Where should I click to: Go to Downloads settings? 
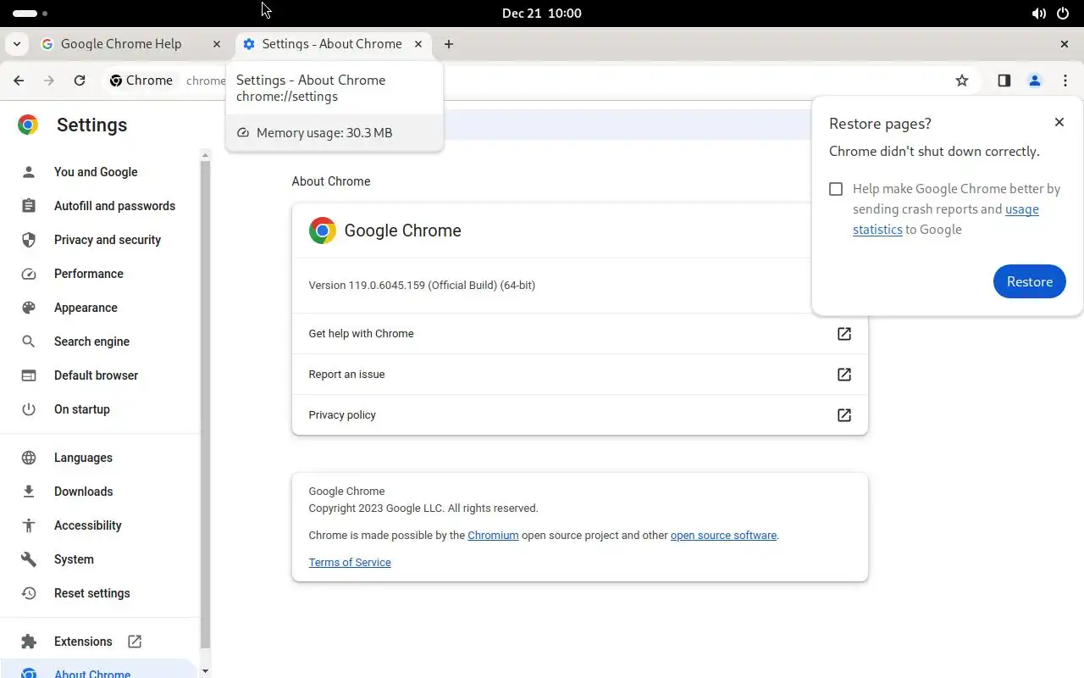[x=100, y=492]
